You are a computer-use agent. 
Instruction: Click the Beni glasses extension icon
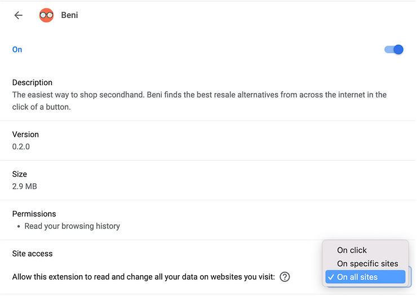click(46, 15)
